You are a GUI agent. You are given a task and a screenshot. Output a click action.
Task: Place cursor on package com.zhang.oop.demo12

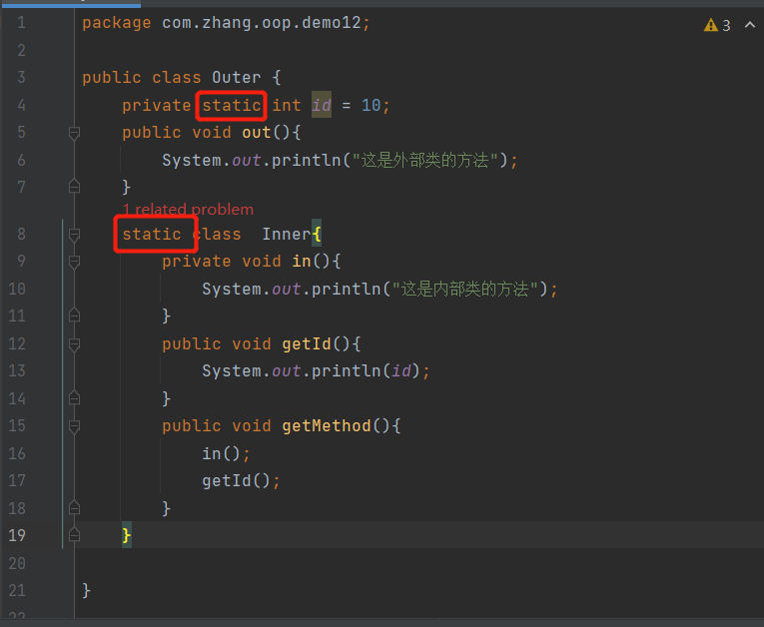(x=226, y=23)
